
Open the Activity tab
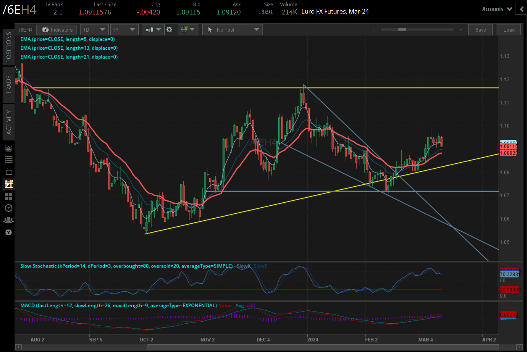click(x=9, y=122)
